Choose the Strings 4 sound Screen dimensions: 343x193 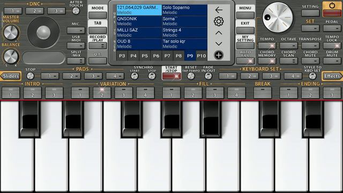tap(184, 33)
